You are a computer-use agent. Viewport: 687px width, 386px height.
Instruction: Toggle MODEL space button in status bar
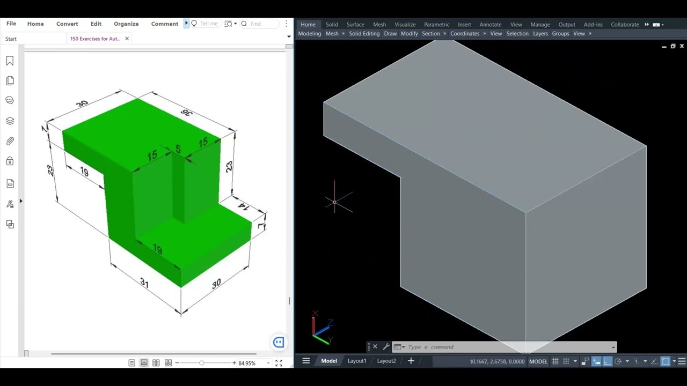pyautogui.click(x=538, y=361)
